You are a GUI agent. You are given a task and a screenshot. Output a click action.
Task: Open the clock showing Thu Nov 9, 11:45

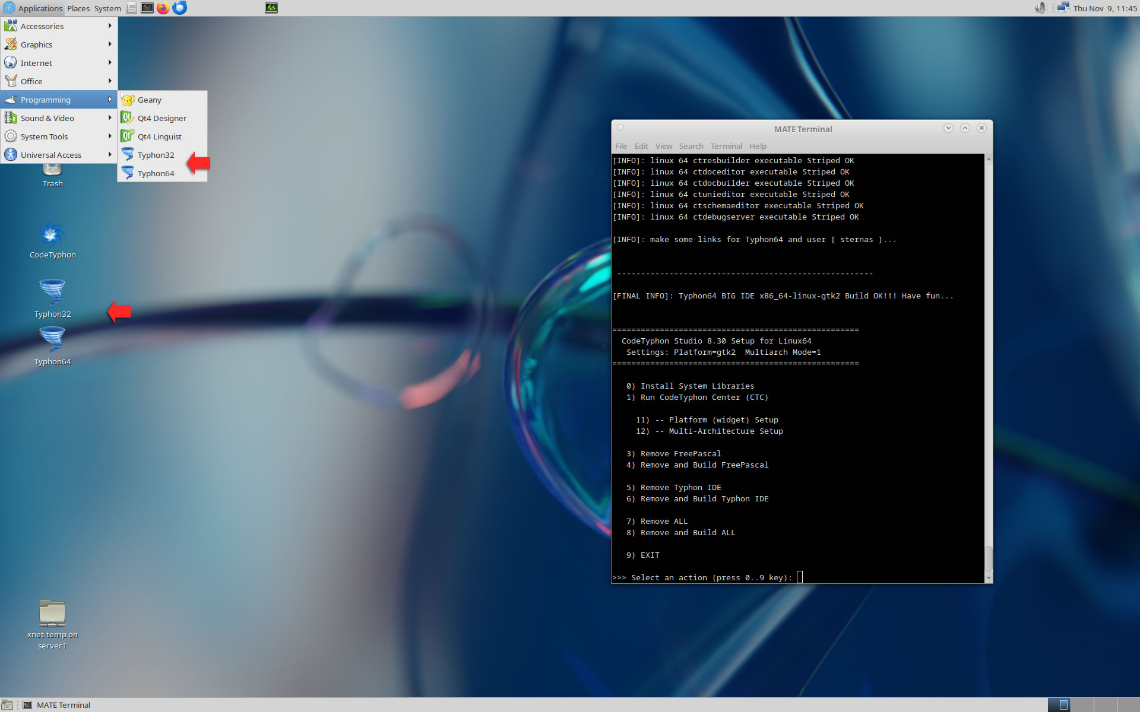click(x=1105, y=8)
